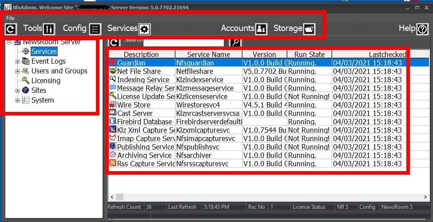
Task: Click the Nfsrsscapturesvc service name cell
Action: 209,164
